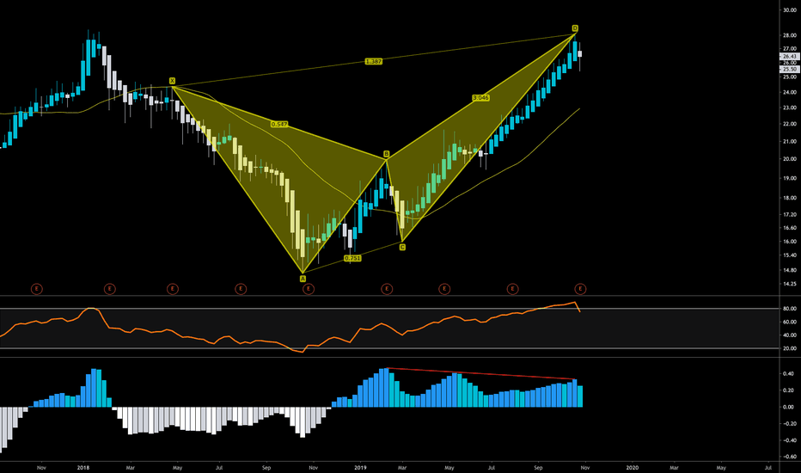Click the 3.046 ratio label on the BD line
Screen dimensions: 801x473
[x=480, y=98]
